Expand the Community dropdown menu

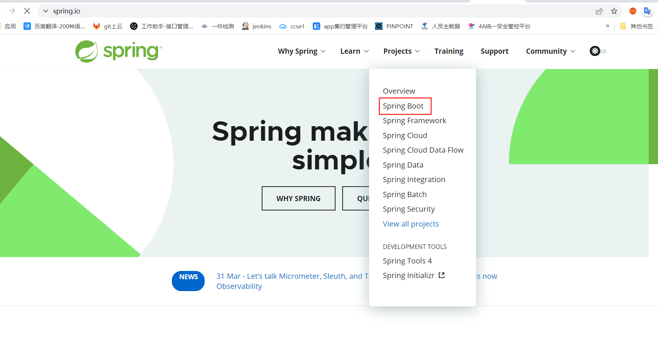coord(550,51)
